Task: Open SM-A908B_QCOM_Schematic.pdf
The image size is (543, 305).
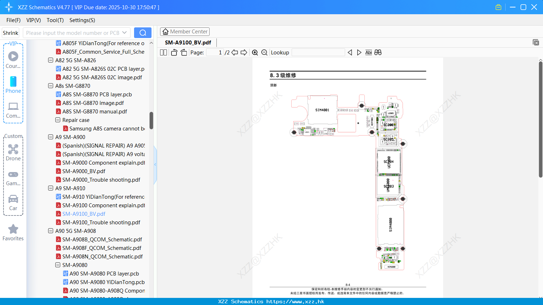Action: 102,239
